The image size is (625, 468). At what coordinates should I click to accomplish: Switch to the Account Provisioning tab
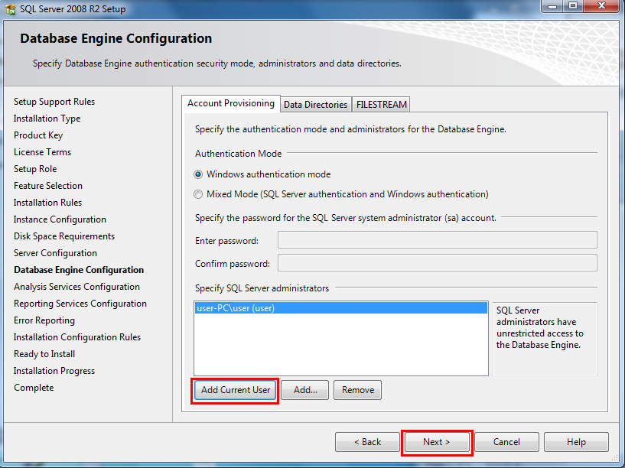(231, 103)
